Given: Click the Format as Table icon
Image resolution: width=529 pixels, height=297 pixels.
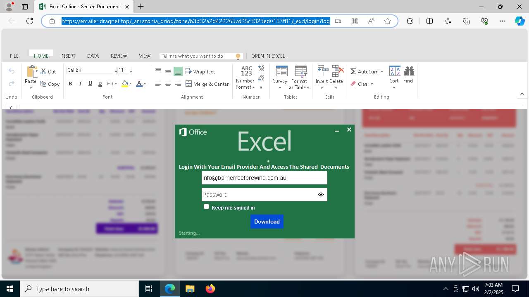Looking at the screenshot, I should [300, 71].
